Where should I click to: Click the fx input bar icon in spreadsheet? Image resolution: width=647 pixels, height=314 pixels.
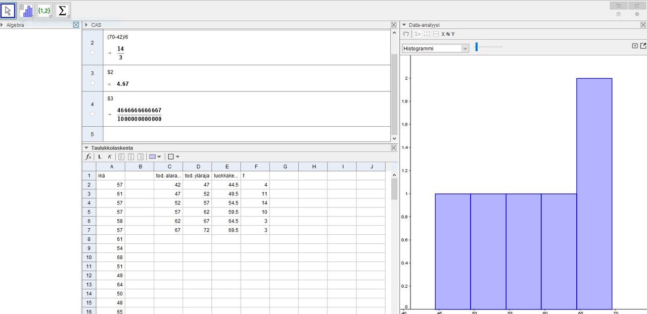click(88, 157)
